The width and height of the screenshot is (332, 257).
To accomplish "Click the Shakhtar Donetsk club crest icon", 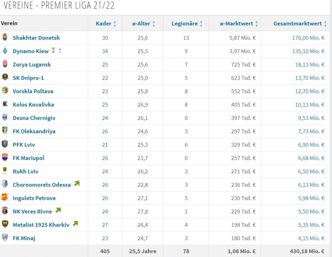I will point(5,37).
